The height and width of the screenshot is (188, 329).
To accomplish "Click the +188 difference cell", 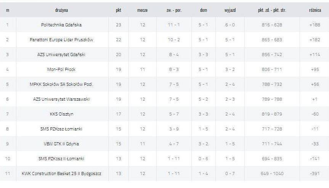I will click(315, 25).
